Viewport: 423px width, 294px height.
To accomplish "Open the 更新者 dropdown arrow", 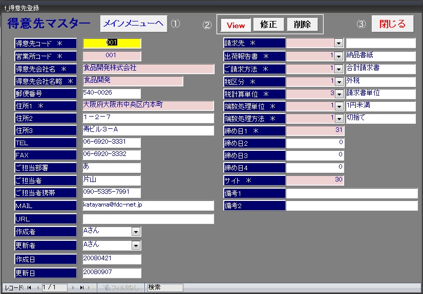I will click(x=136, y=245).
